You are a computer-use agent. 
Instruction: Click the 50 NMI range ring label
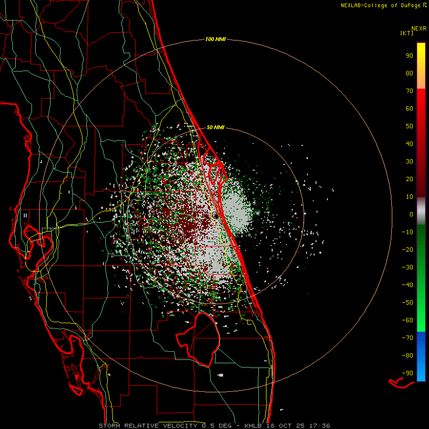pos(215,127)
